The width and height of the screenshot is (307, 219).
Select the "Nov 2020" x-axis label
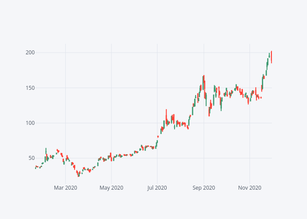tap(250, 188)
